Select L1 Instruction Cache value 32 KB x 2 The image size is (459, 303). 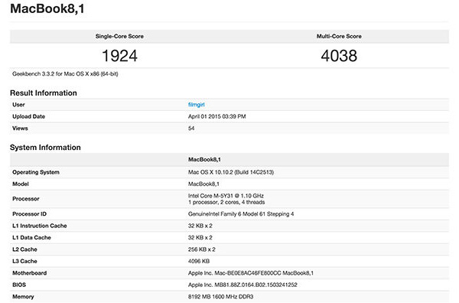point(200,226)
